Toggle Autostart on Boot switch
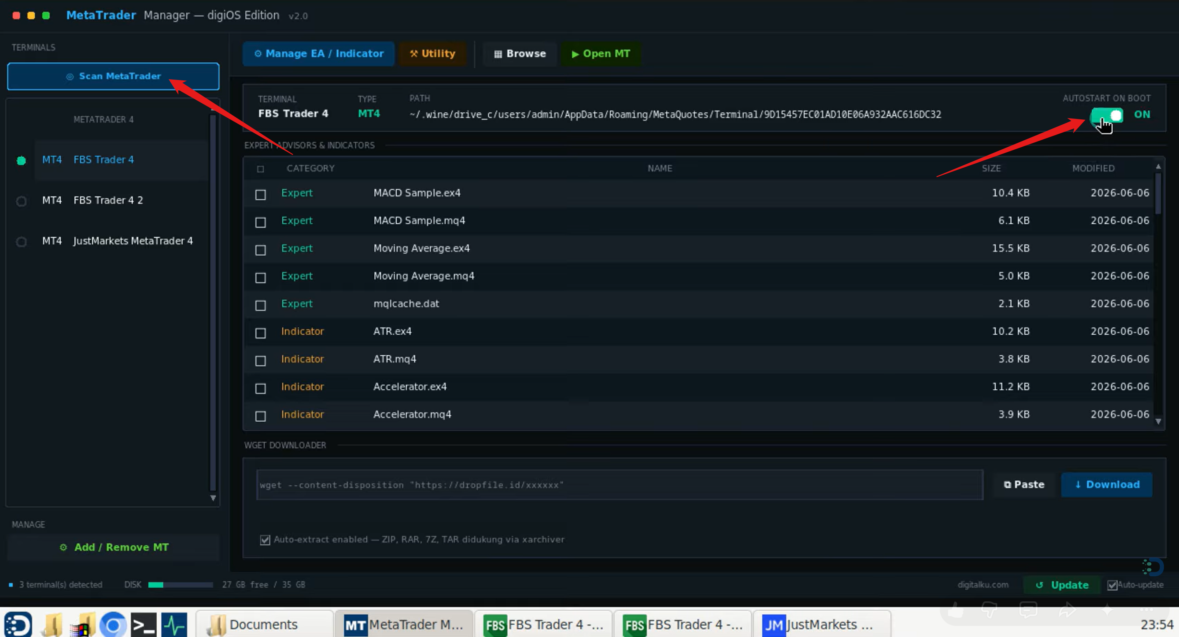The image size is (1179, 637). tap(1107, 115)
